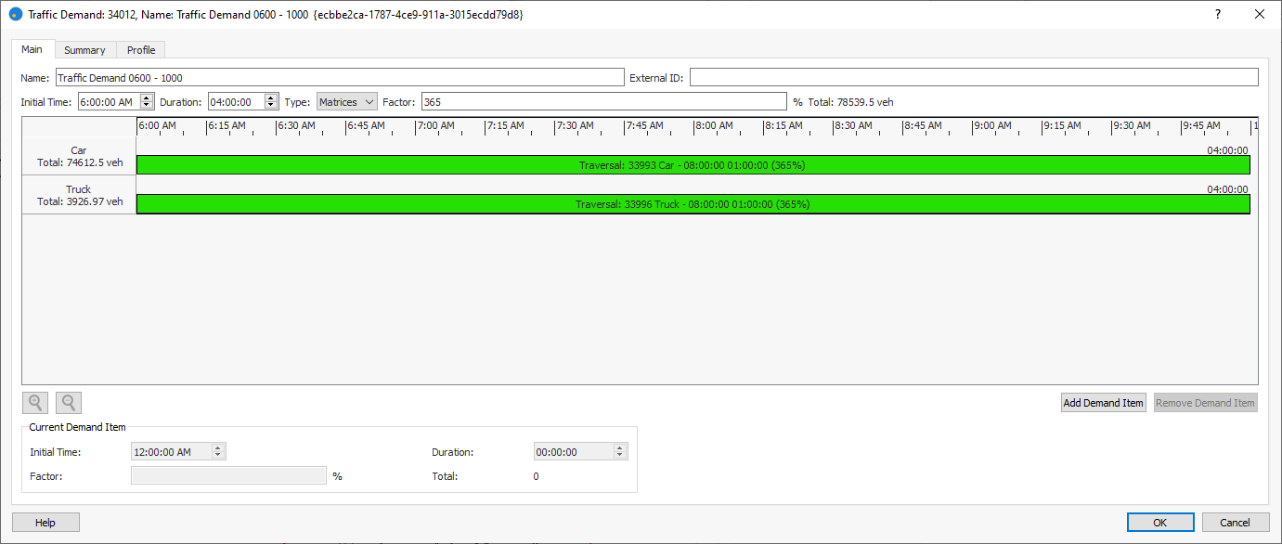Open the Profile tab
Screen dimensions: 1282x544
point(141,50)
